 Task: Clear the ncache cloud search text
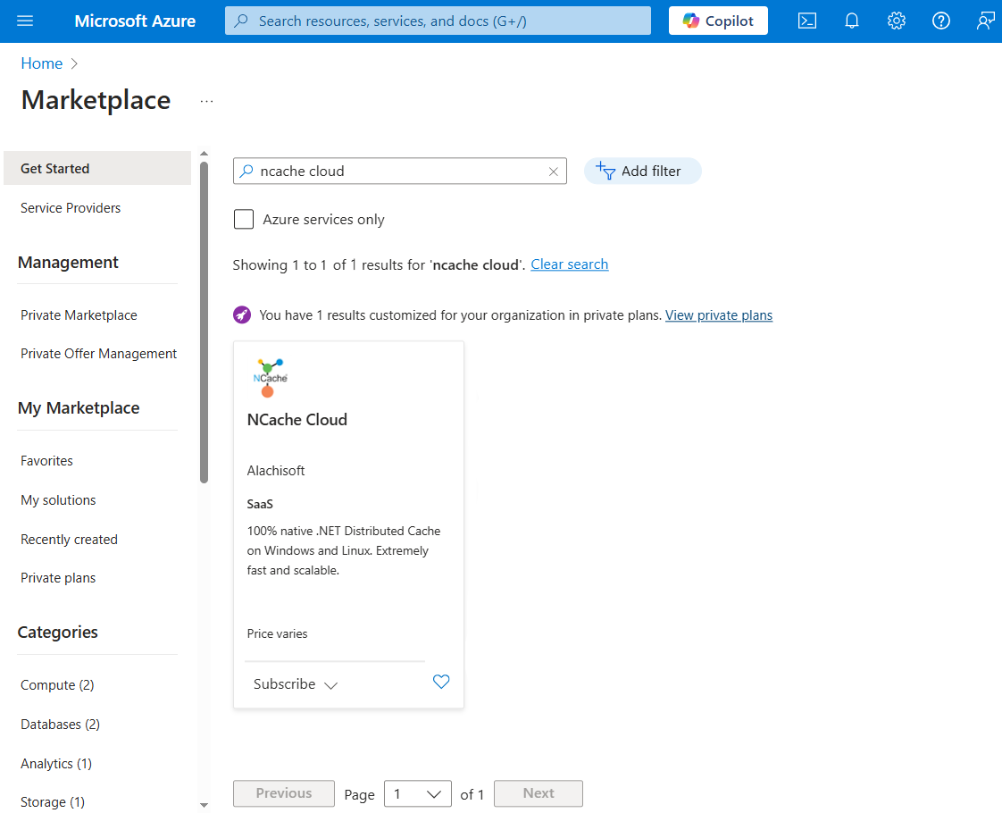point(554,172)
